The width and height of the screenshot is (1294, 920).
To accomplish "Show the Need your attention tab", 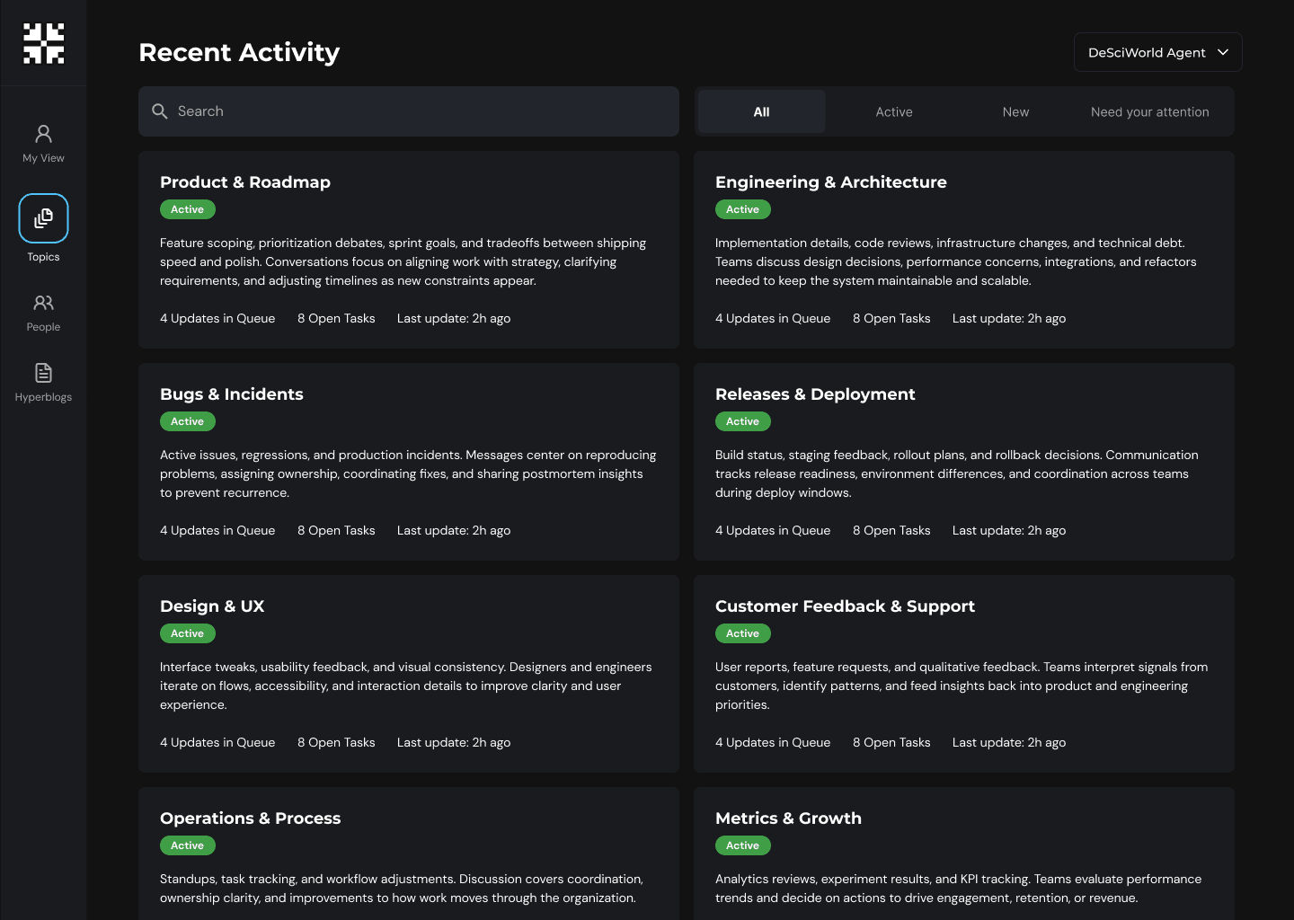I will pos(1149,111).
